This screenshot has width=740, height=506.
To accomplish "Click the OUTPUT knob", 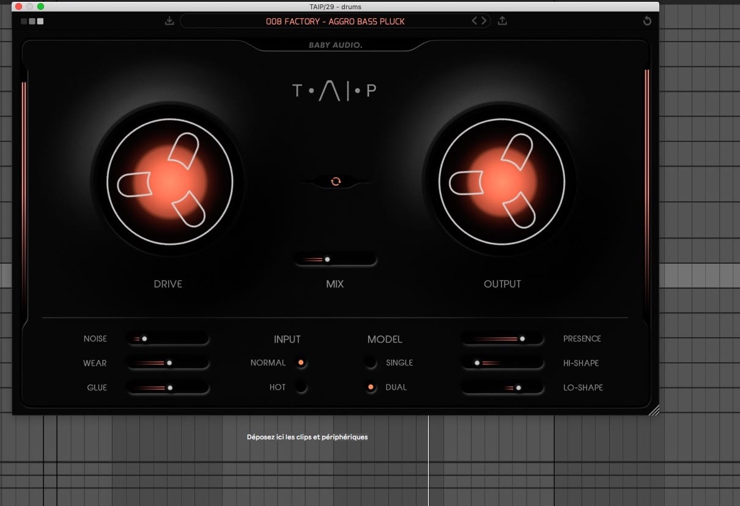I will pos(501,180).
